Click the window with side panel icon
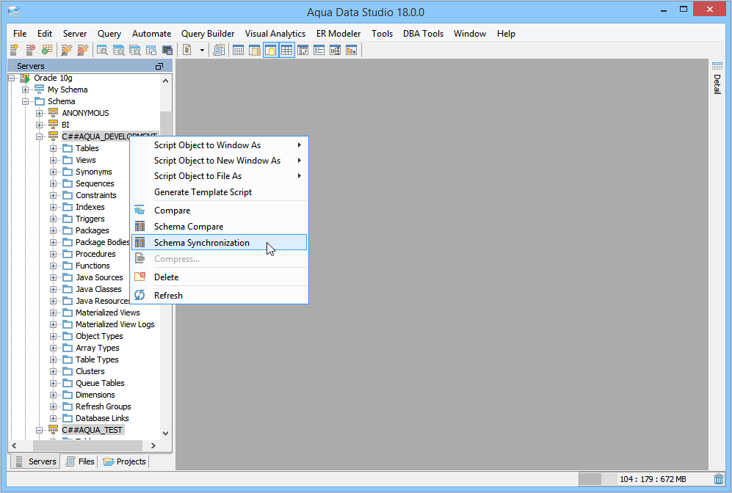Viewport: 732px width, 493px height. click(x=255, y=50)
